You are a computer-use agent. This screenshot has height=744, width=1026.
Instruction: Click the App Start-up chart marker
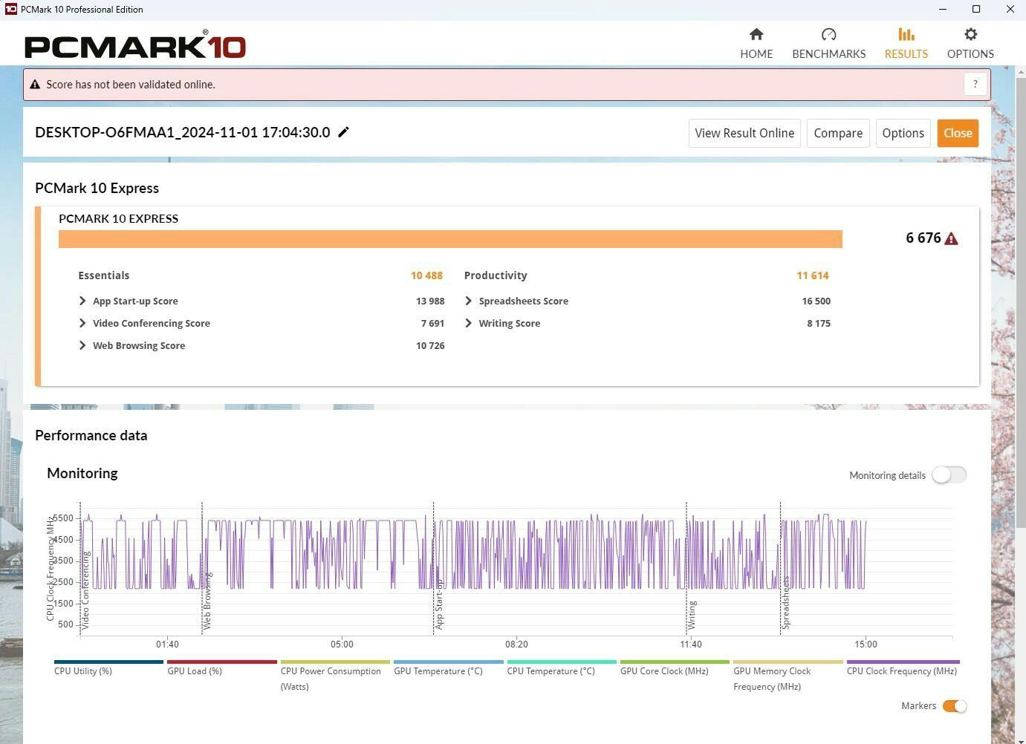click(438, 604)
